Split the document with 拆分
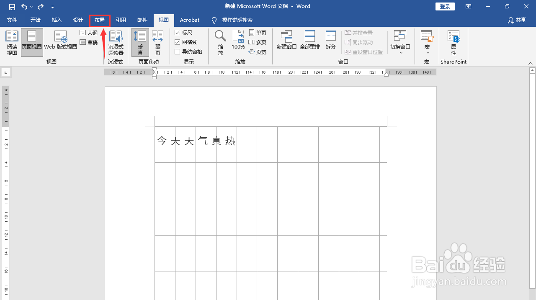 coord(330,40)
